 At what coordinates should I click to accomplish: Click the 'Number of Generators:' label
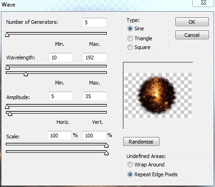click(x=32, y=22)
